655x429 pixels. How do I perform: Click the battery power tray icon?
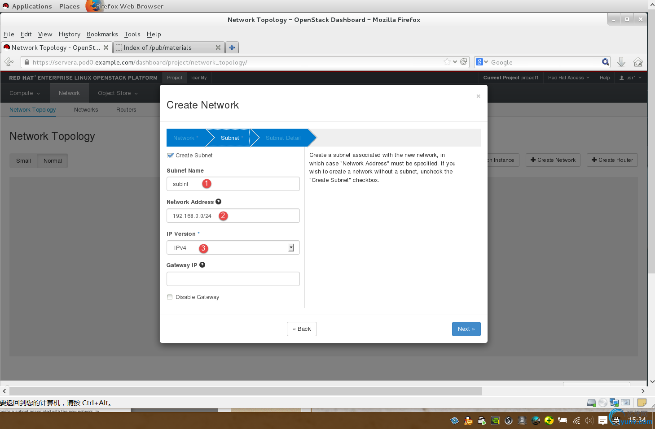(x=563, y=420)
